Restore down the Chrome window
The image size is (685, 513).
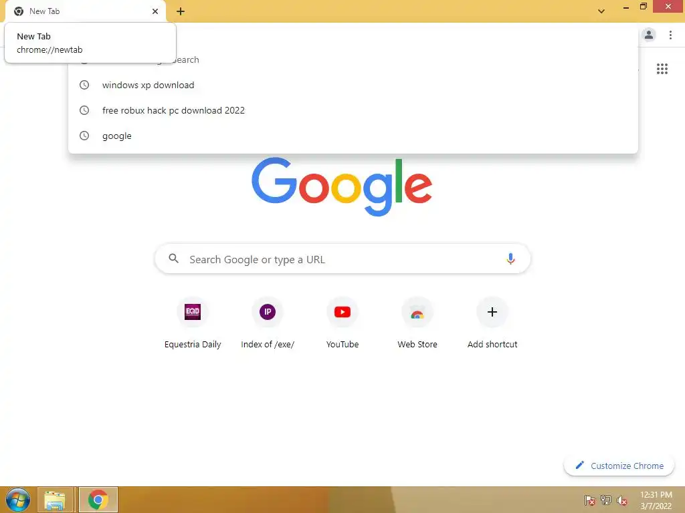(x=644, y=7)
